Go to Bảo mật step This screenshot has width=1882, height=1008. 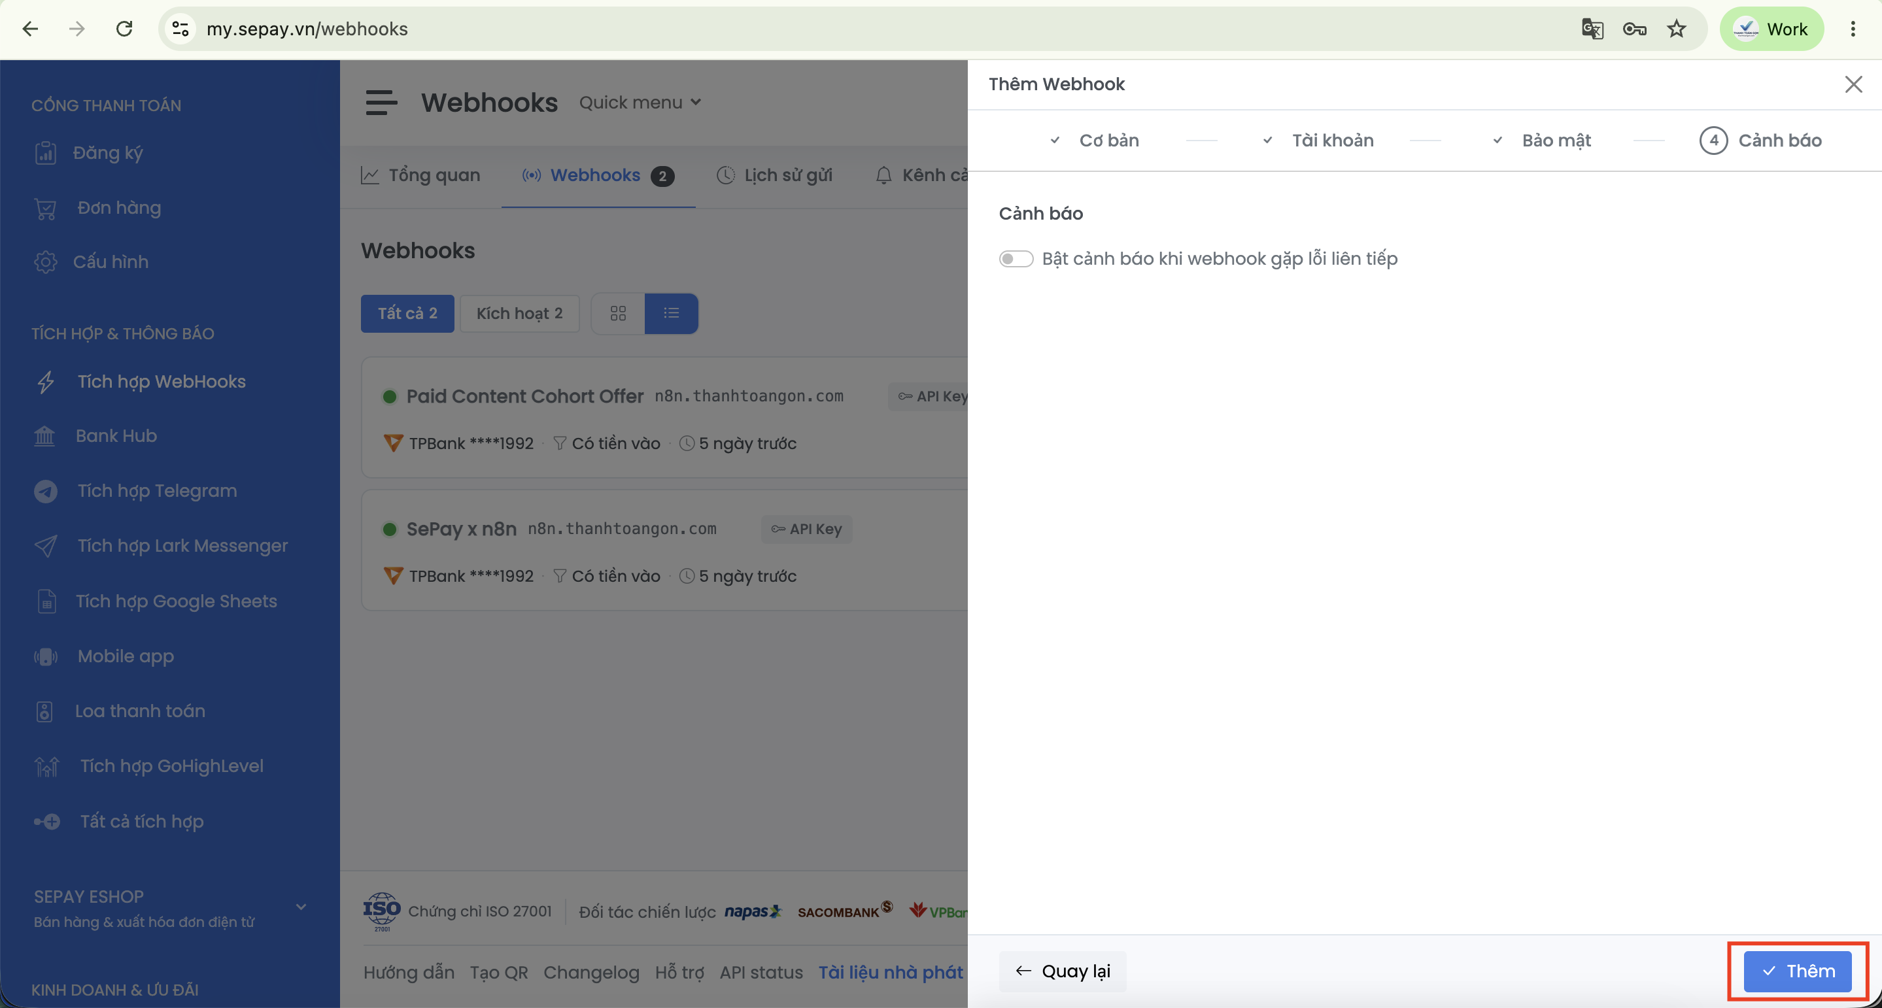point(1541,141)
